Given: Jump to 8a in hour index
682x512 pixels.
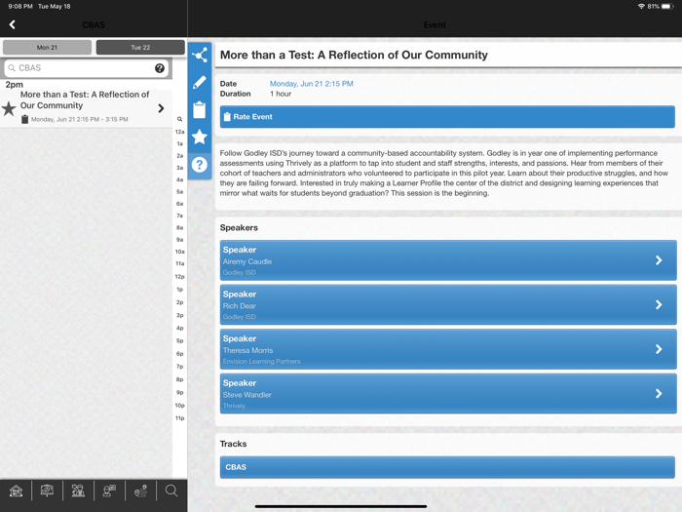Looking at the screenshot, I should tap(179, 227).
